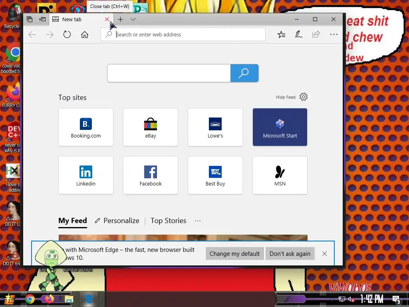Launch Firefox from the taskbar
Screen dimensions: 409x307
pos(49,299)
